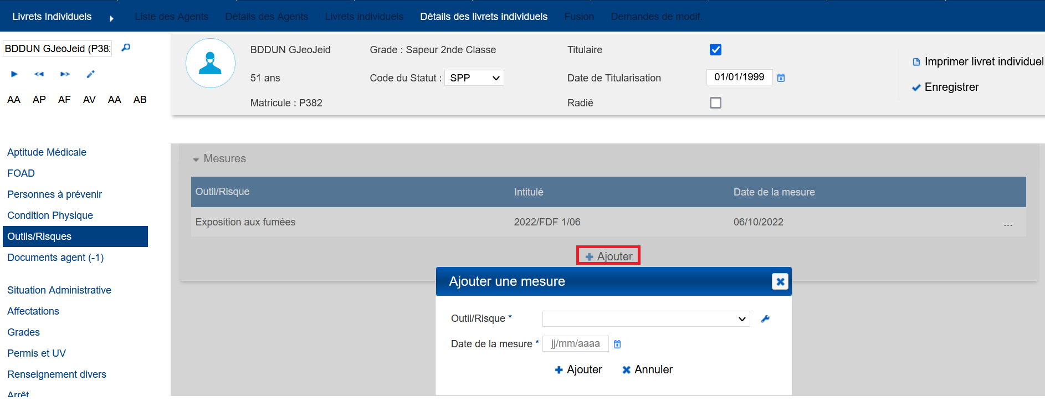Screen dimensions: 1045x401
Task: Close the Ajouter une mesure dialog
Action: pyautogui.click(x=780, y=282)
